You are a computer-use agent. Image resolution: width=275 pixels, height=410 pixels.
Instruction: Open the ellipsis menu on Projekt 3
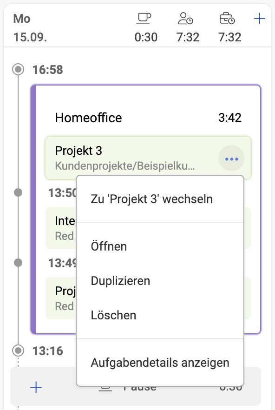tap(231, 158)
